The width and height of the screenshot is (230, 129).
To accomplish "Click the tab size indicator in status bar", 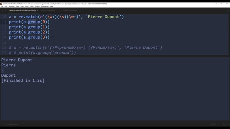I will 213,124.
